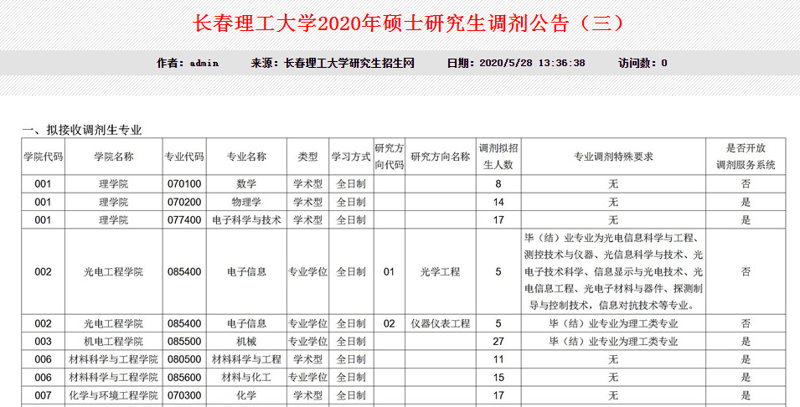Click the 专业代码 column header
The image size is (800, 407).
184,157
